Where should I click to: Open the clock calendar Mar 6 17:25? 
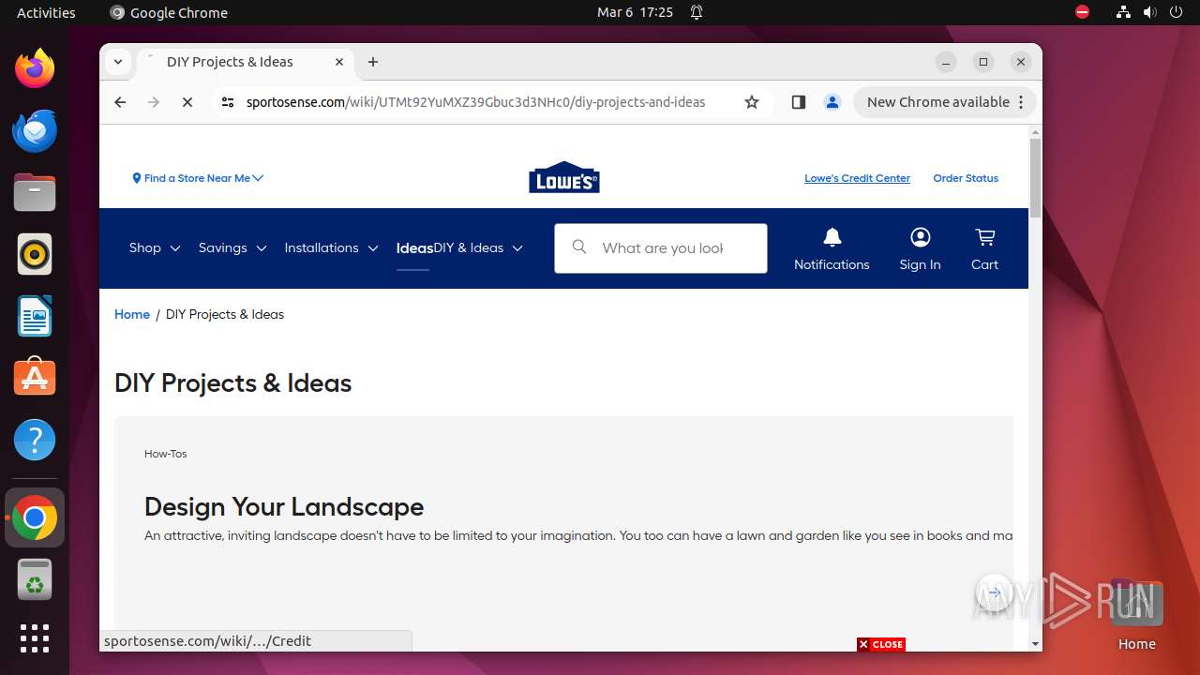click(635, 12)
